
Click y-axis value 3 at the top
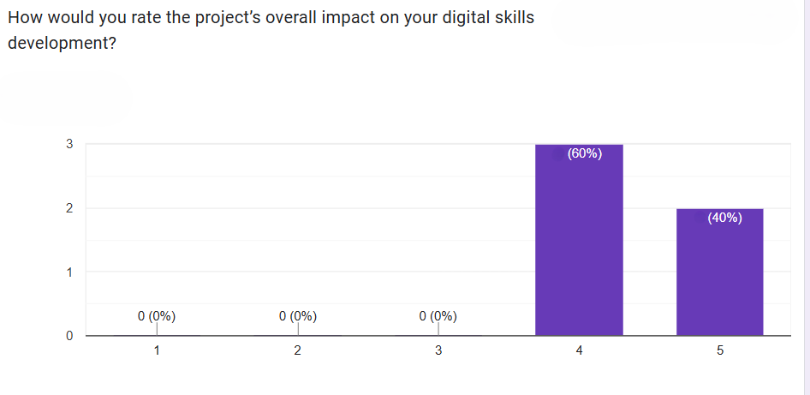69,144
